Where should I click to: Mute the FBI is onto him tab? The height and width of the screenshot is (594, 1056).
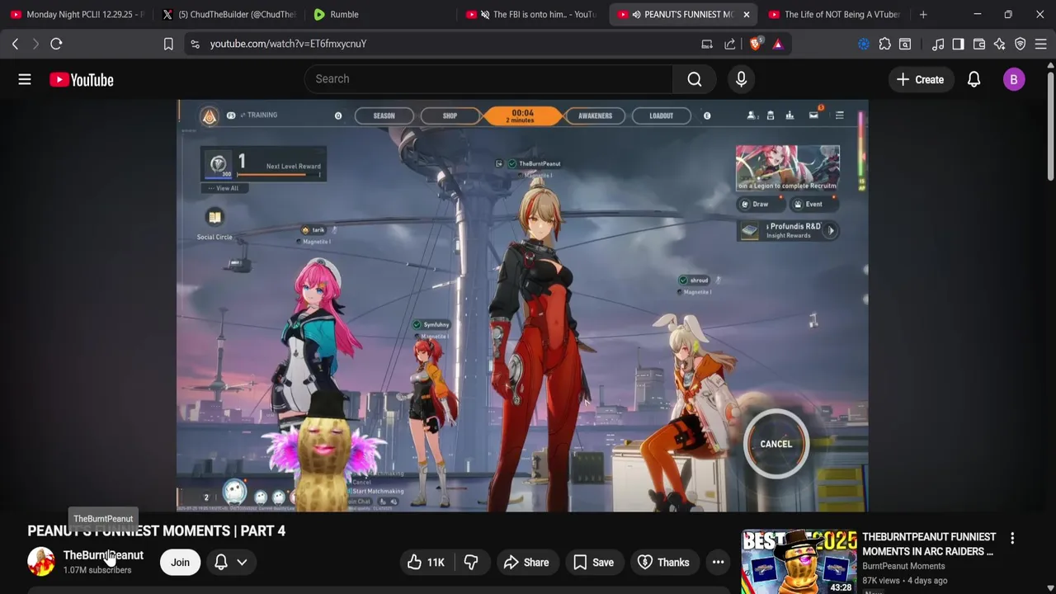tap(485, 14)
